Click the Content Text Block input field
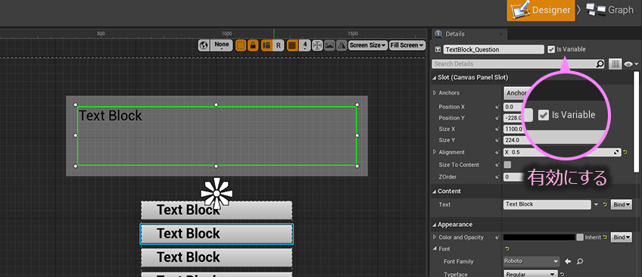Screen dimensions: 642x277 pyautogui.click(x=547, y=204)
